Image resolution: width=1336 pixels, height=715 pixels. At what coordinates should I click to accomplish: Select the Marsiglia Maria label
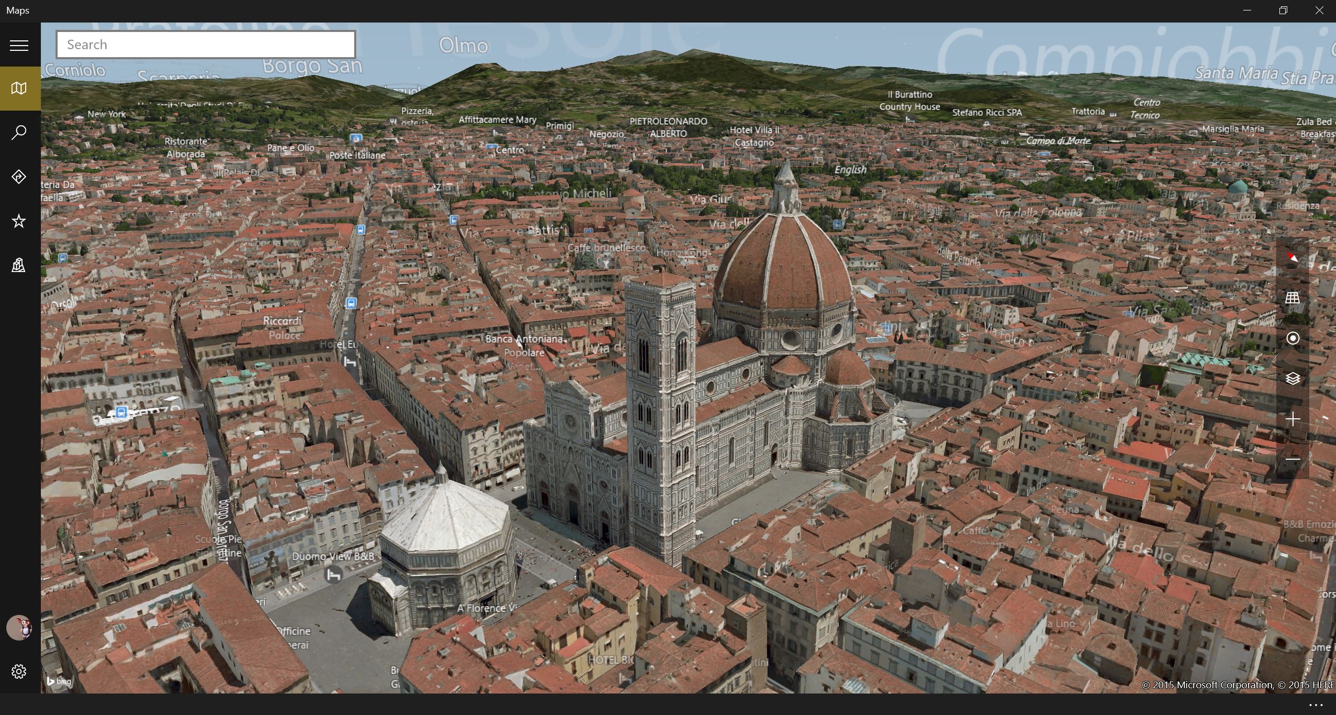pyautogui.click(x=1233, y=129)
